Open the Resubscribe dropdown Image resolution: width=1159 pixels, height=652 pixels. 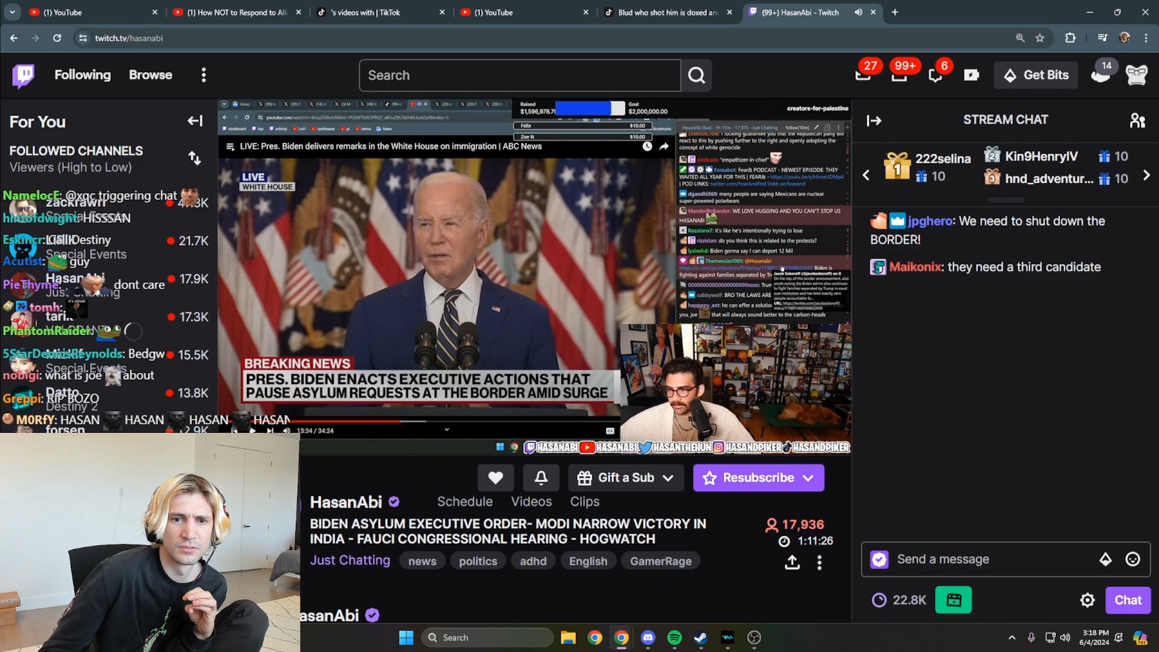tap(758, 478)
